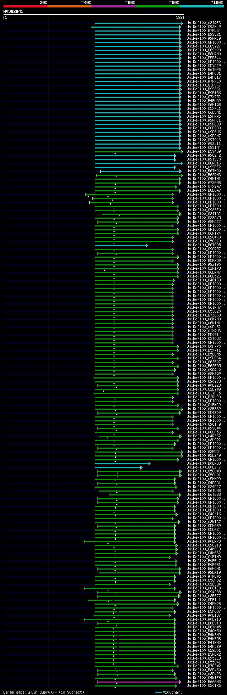Select hit label UniRef100_B8LRN0
The width and height of the screenshot is (227, 695).
click(x=204, y=54)
